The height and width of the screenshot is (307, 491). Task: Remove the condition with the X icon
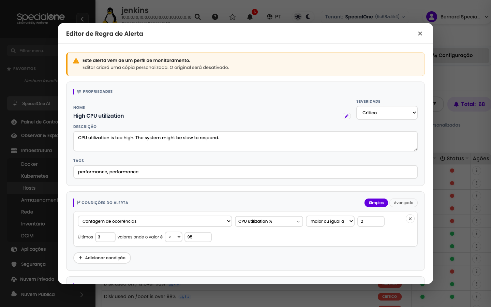[x=410, y=219]
